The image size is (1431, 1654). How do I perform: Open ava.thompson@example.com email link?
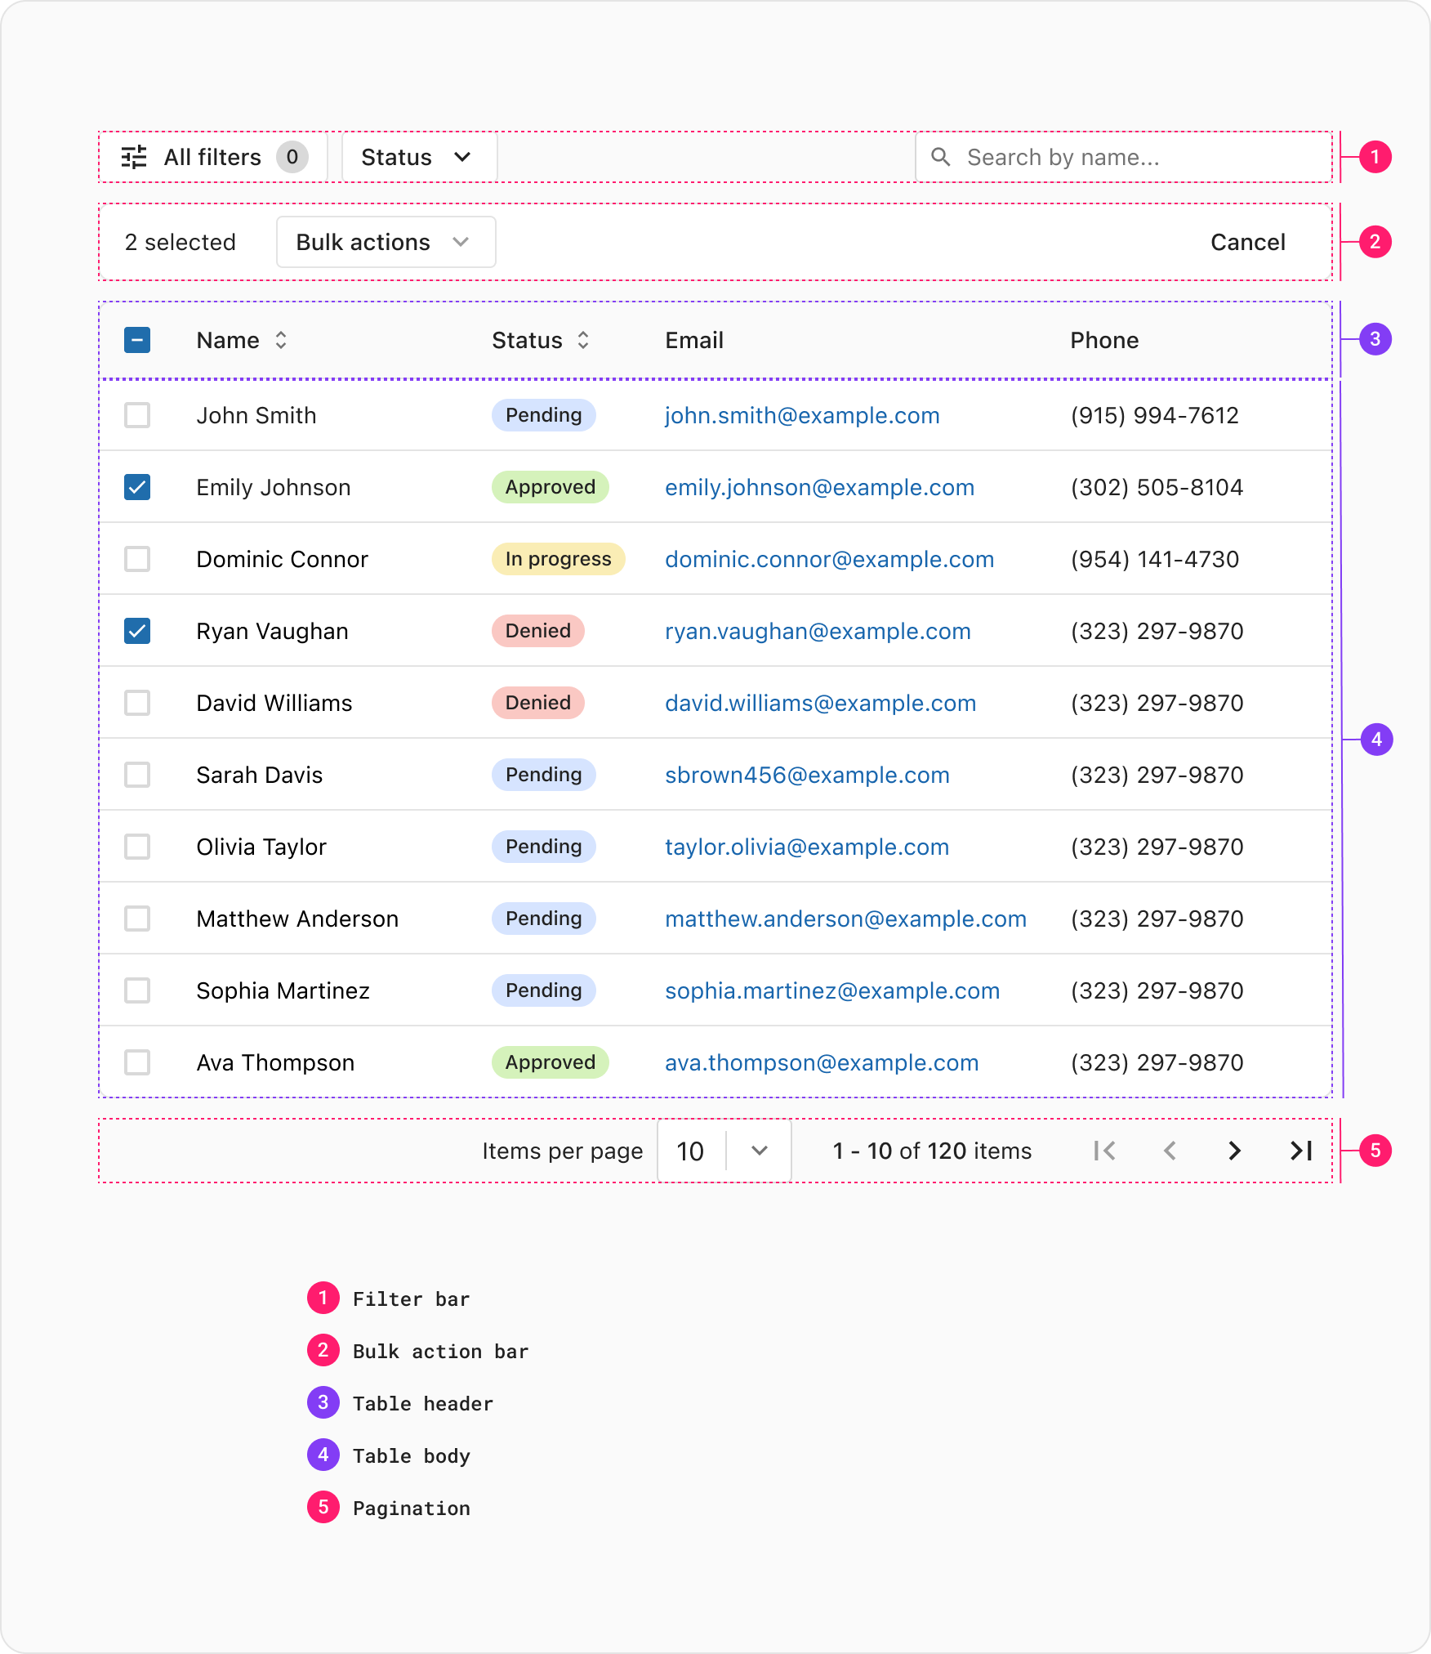(x=822, y=1062)
